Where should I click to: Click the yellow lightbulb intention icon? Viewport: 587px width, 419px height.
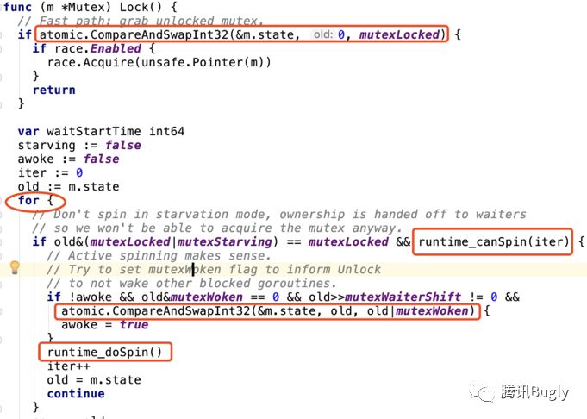click(x=15, y=267)
